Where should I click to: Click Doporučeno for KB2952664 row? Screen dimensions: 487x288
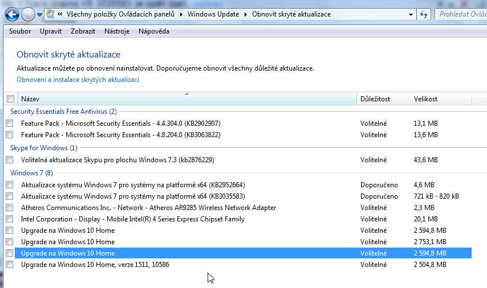pos(379,185)
